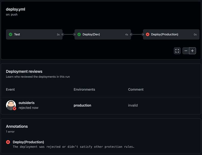The width and height of the screenshot is (202, 155).
Task: Click the production environment name
Action: pyautogui.click(x=82, y=105)
